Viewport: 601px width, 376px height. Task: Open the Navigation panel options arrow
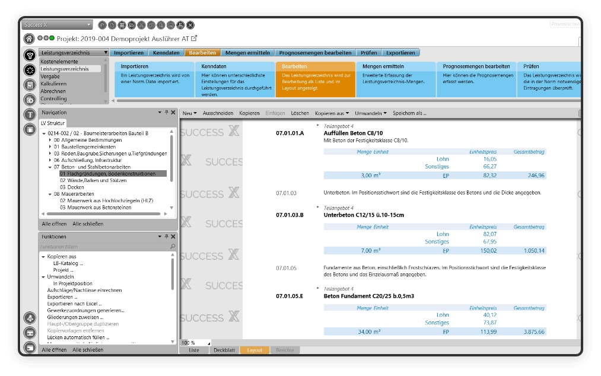[160, 112]
